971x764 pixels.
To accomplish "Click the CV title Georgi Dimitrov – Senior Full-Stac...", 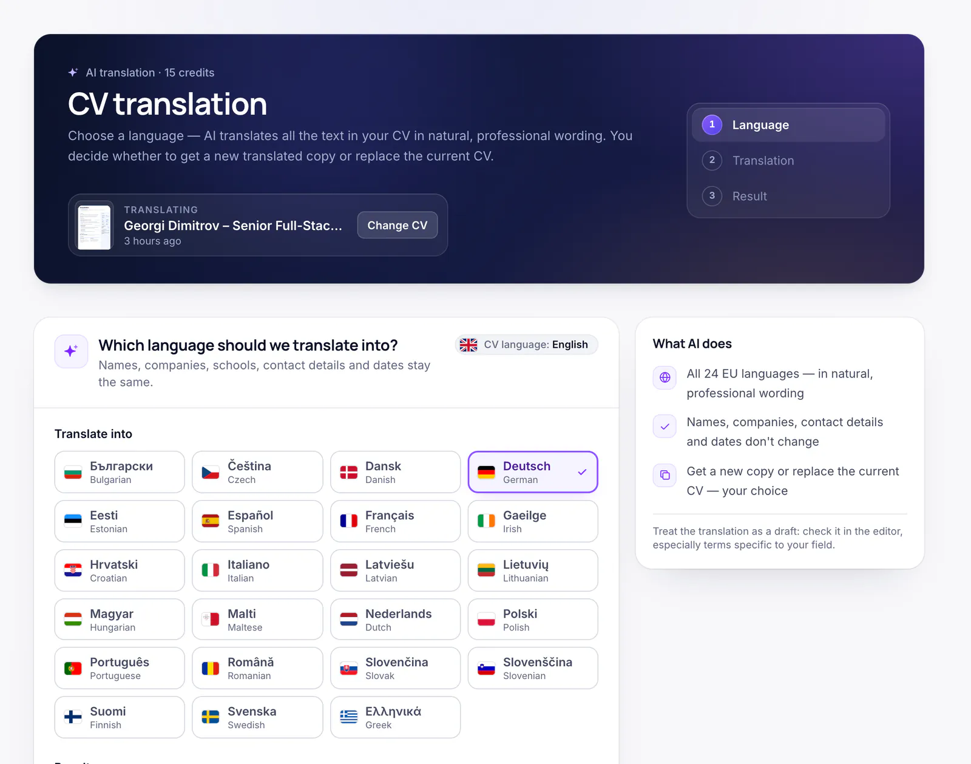I will coord(233,226).
